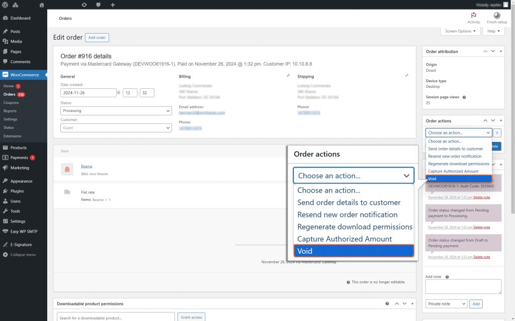
Task: Select Capture Authorized Amount option
Action: coord(459,172)
